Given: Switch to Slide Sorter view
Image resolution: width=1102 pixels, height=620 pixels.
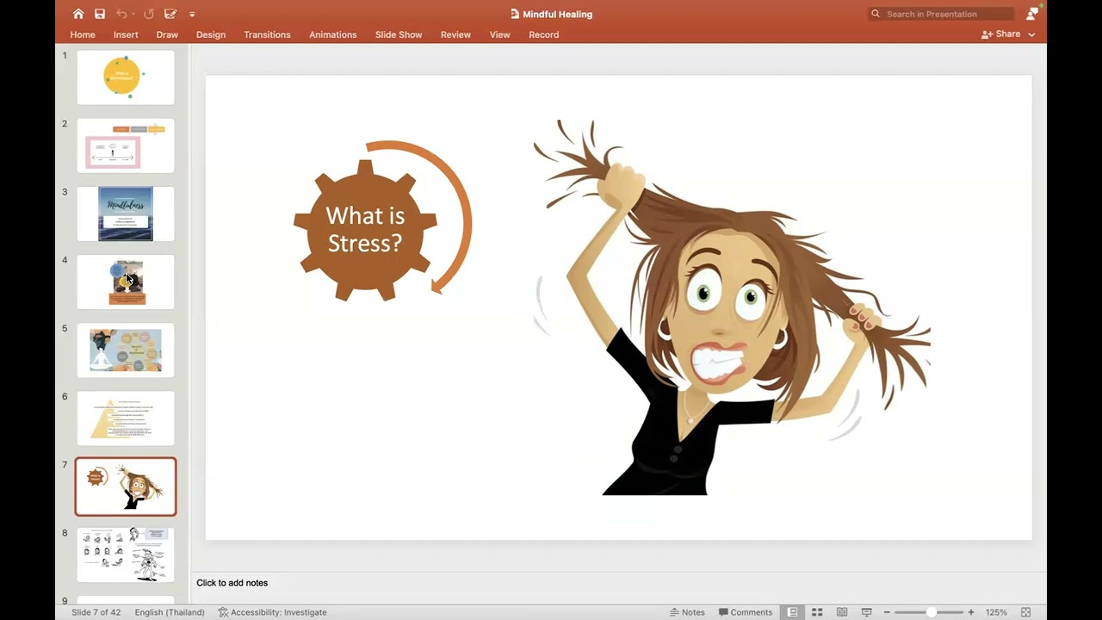Looking at the screenshot, I should tap(818, 612).
